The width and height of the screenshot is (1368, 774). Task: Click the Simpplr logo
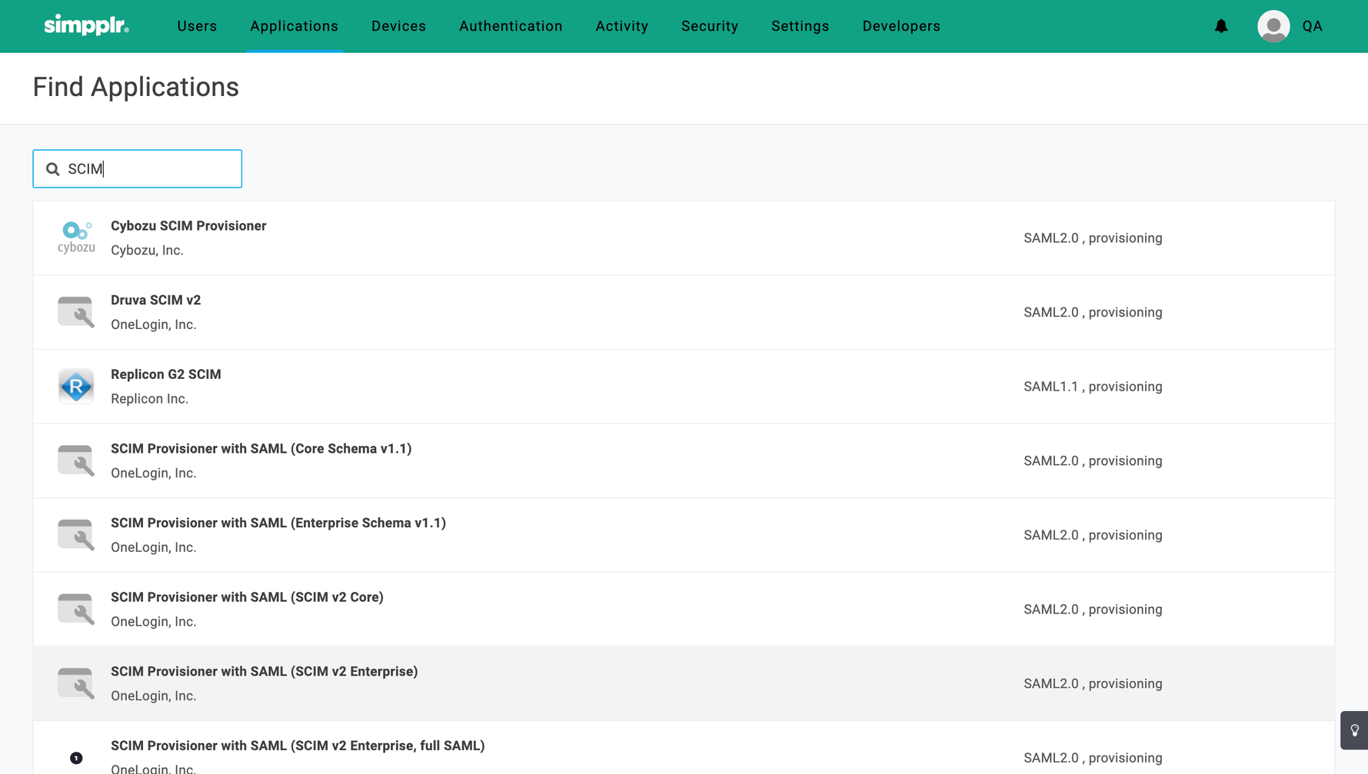tap(86, 25)
